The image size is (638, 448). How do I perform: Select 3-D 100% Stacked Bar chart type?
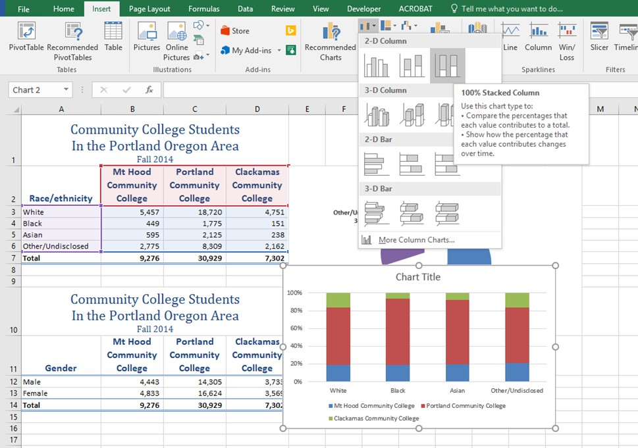pyautogui.click(x=447, y=213)
